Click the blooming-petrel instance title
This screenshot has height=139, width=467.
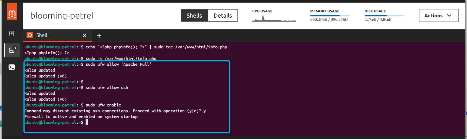click(62, 15)
